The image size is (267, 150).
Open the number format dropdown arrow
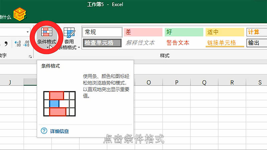pos(28,32)
